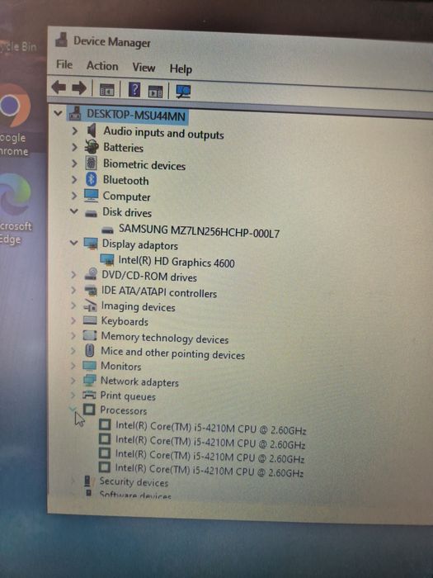Select the Print queues label
The height and width of the screenshot is (578, 433).
click(128, 396)
